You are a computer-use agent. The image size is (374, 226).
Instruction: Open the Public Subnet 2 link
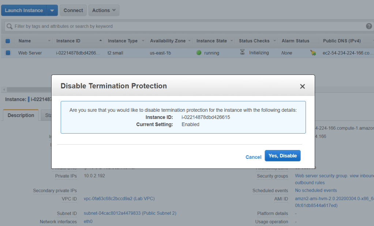point(130,213)
